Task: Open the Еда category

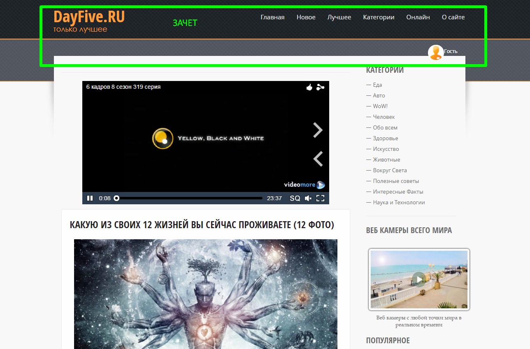Action: tap(377, 85)
